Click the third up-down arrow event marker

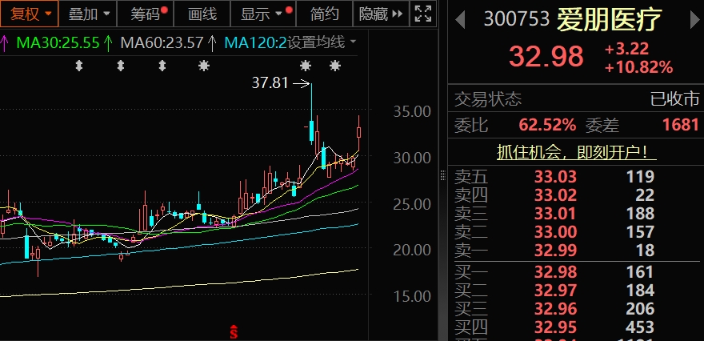coord(161,66)
